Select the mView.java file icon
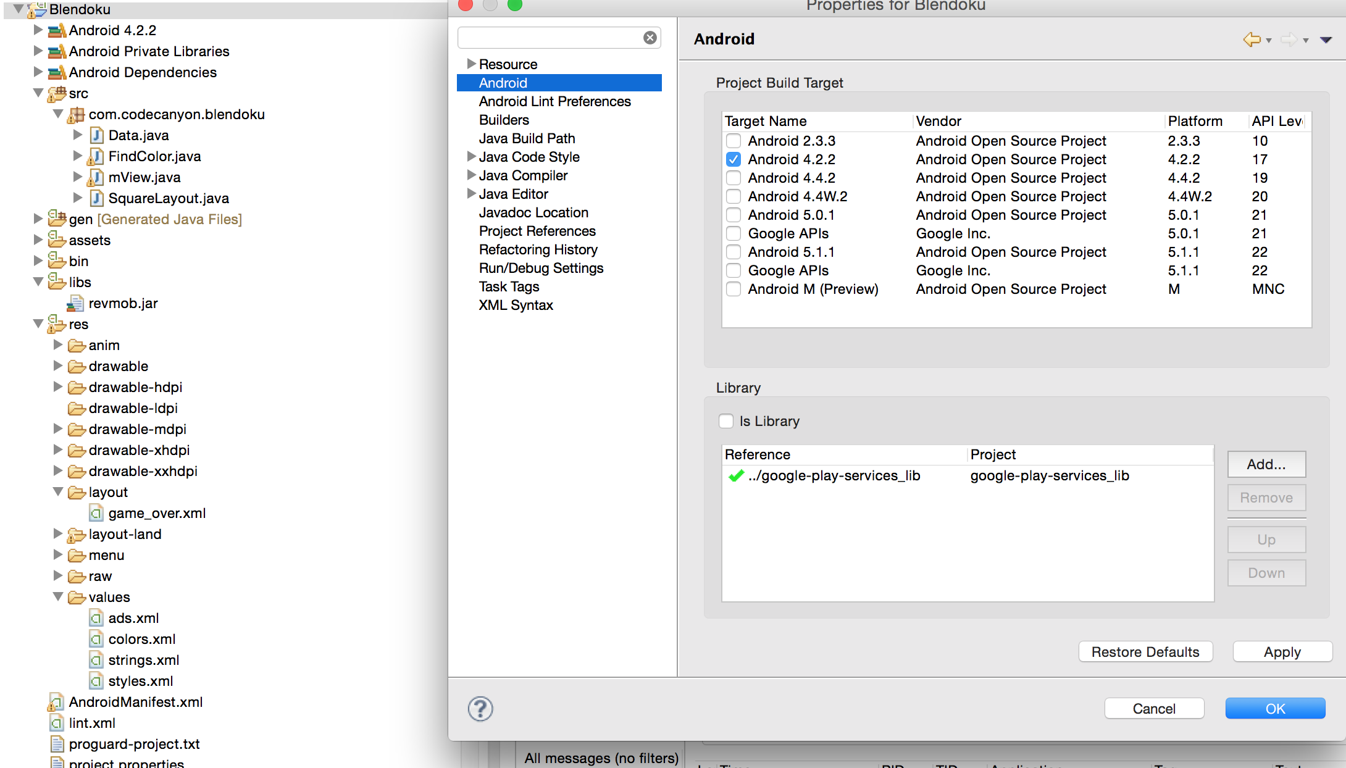 [x=96, y=177]
